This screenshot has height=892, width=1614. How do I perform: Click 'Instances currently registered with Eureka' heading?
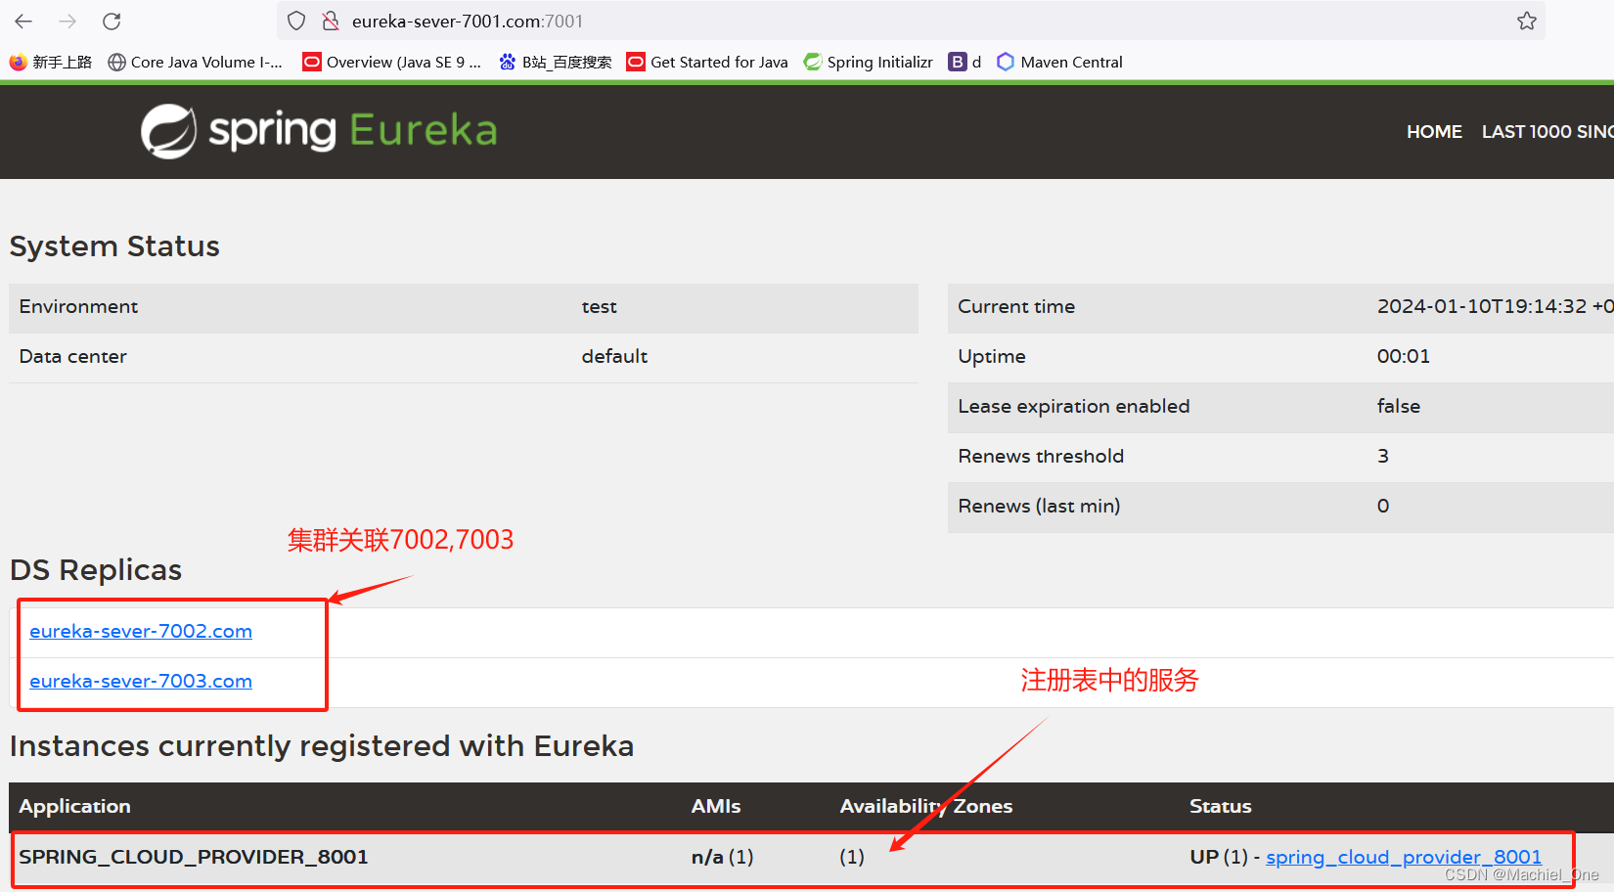(322, 746)
